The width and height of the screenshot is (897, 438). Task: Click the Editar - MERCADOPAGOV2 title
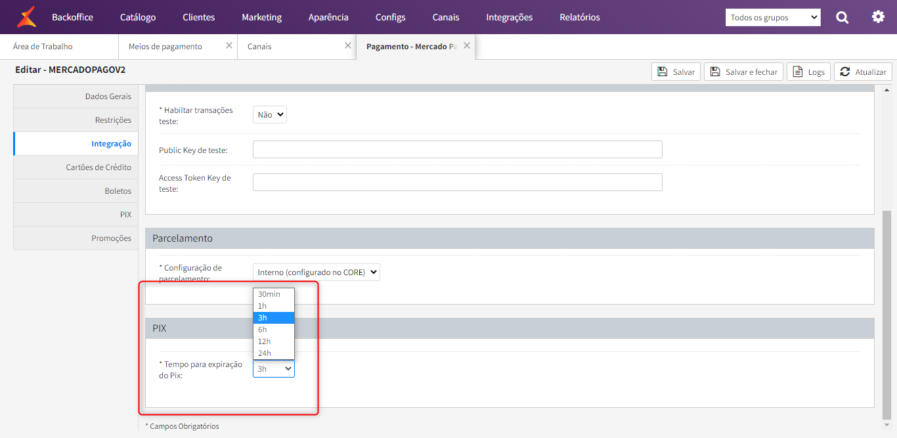(x=70, y=69)
